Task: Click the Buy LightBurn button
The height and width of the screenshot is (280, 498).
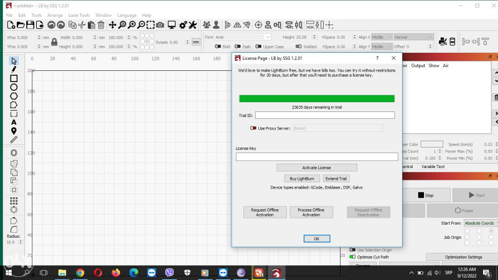Action: [302, 179]
